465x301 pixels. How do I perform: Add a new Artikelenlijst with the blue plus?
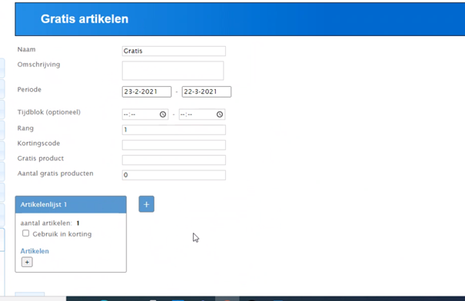(x=147, y=204)
